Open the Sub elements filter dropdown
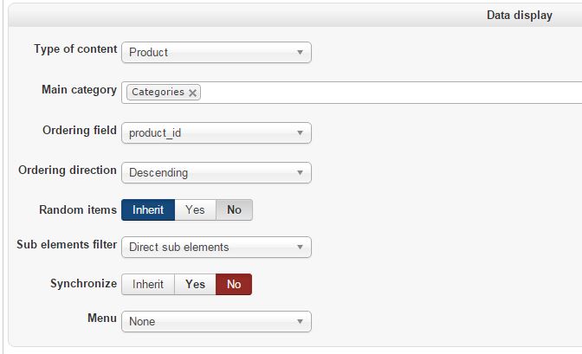 pos(216,247)
